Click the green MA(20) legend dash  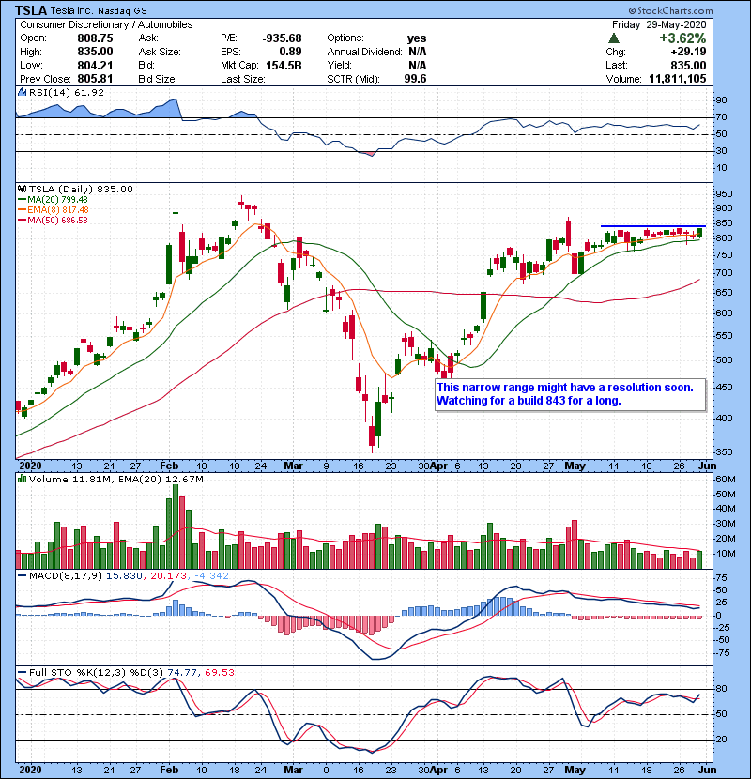(x=22, y=200)
